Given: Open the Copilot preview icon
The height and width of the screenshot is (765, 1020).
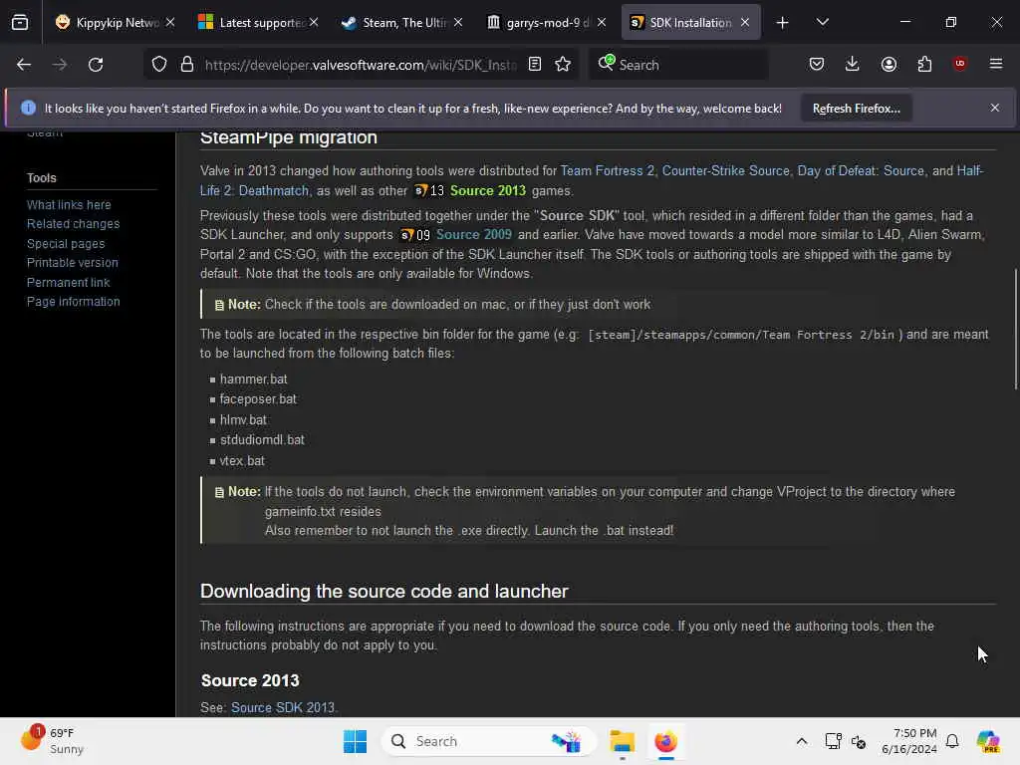Looking at the screenshot, I should click(x=988, y=741).
